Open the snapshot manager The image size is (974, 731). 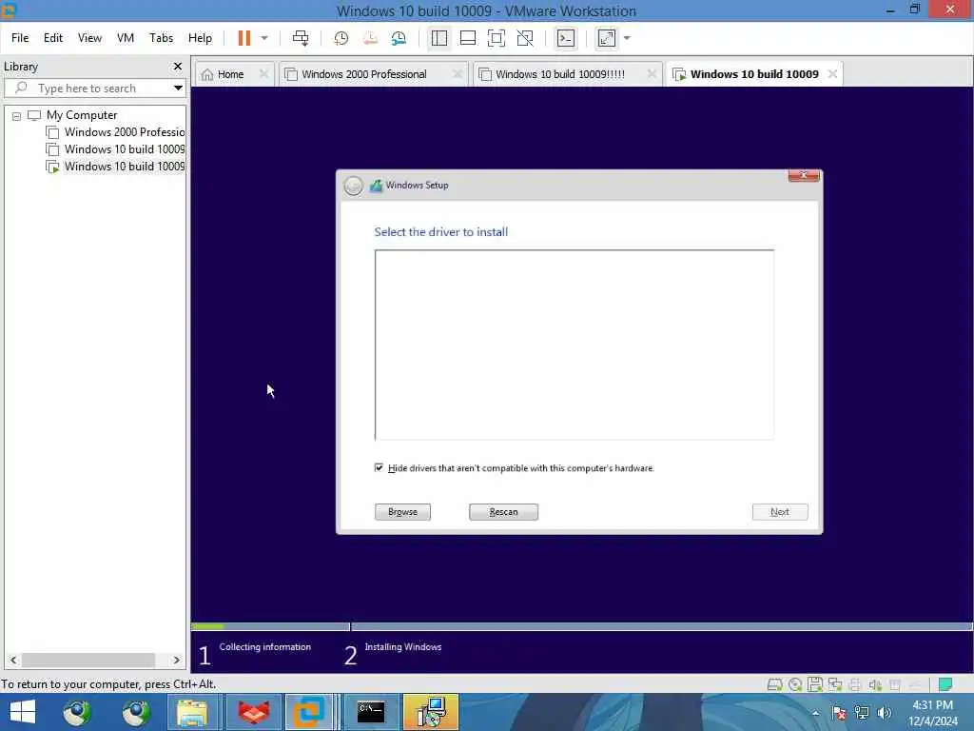point(399,38)
